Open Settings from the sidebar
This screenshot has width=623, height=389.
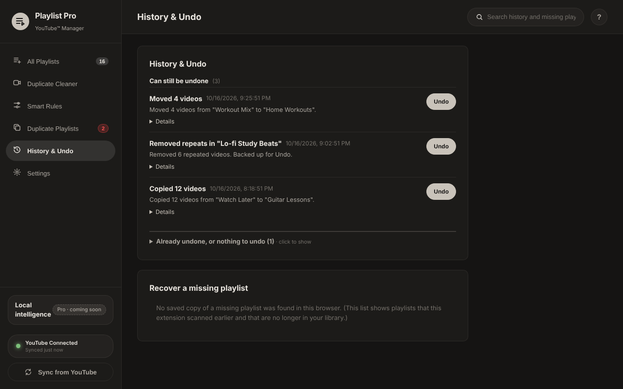pyautogui.click(x=60, y=173)
